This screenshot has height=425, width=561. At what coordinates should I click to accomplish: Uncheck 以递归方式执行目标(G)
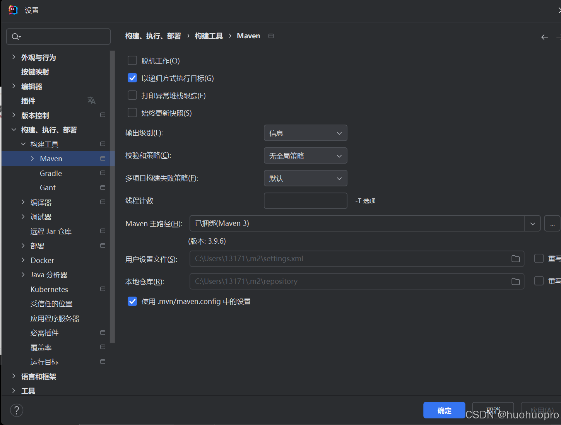[x=132, y=78]
